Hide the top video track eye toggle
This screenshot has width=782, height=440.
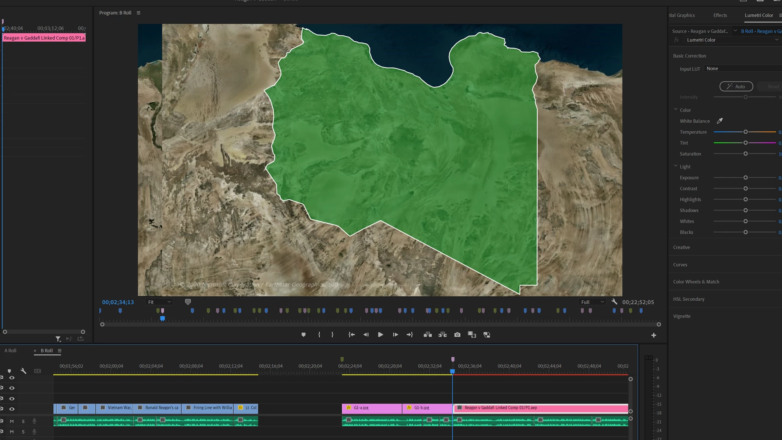pos(12,378)
